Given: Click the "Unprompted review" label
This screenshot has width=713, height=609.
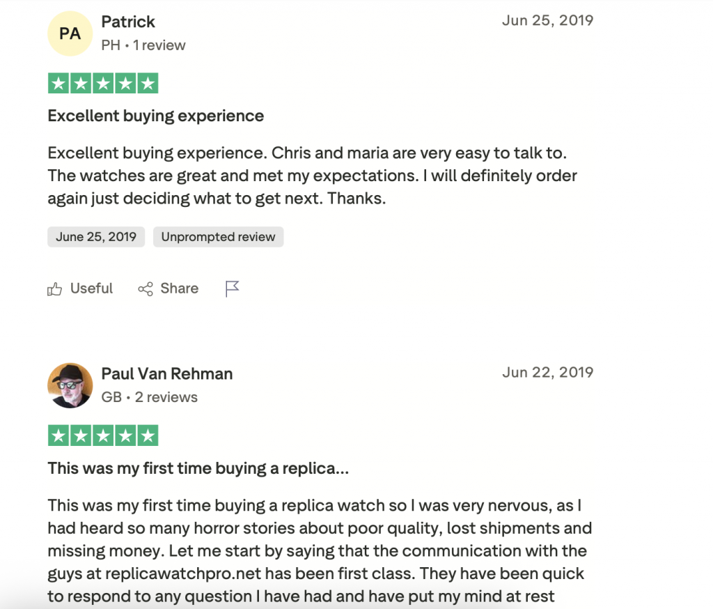Looking at the screenshot, I should (x=219, y=237).
